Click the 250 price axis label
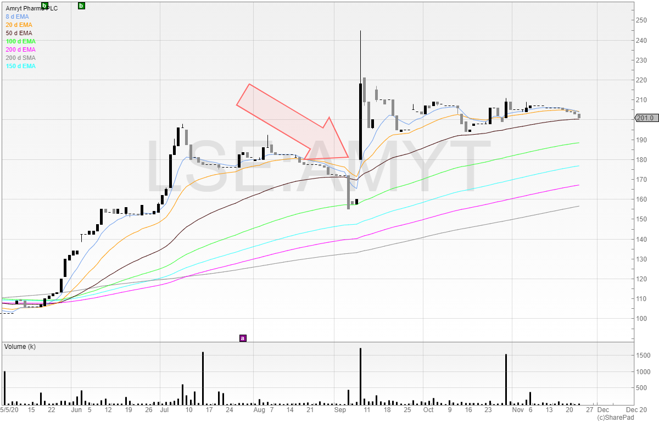The width and height of the screenshot is (659, 422). 642,20
